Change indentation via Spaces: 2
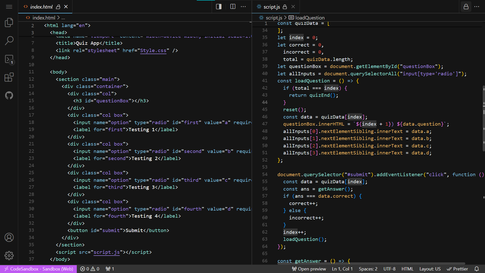The width and height of the screenshot is (485, 273). [368, 269]
